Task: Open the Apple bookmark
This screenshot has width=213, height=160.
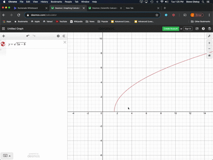Action: tap(35, 21)
